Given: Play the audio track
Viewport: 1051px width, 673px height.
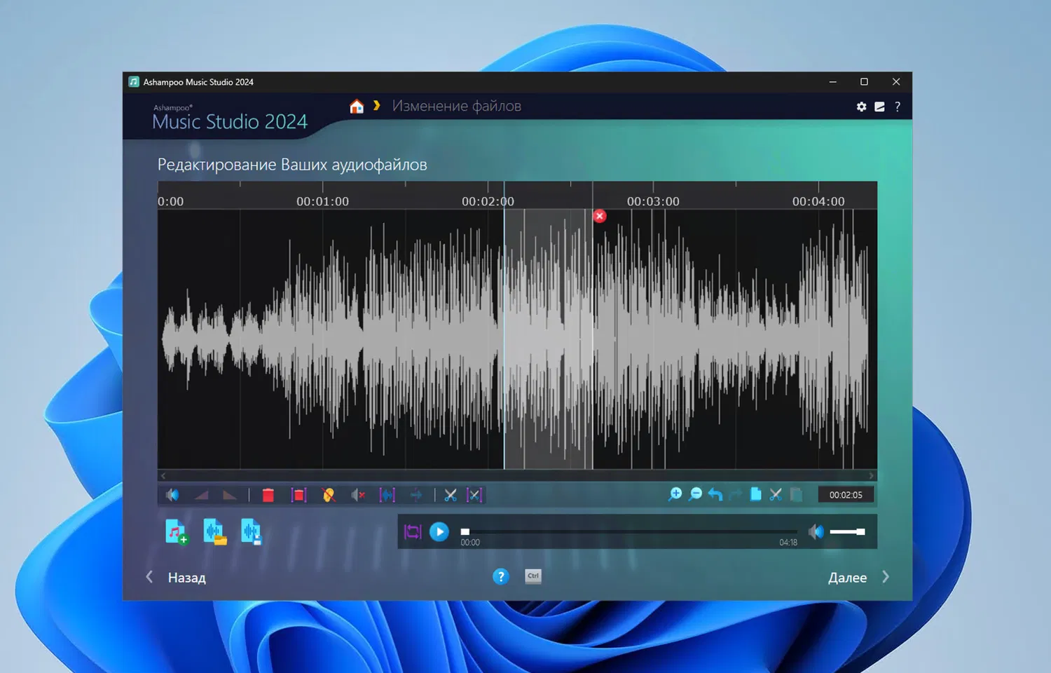Looking at the screenshot, I should (439, 532).
